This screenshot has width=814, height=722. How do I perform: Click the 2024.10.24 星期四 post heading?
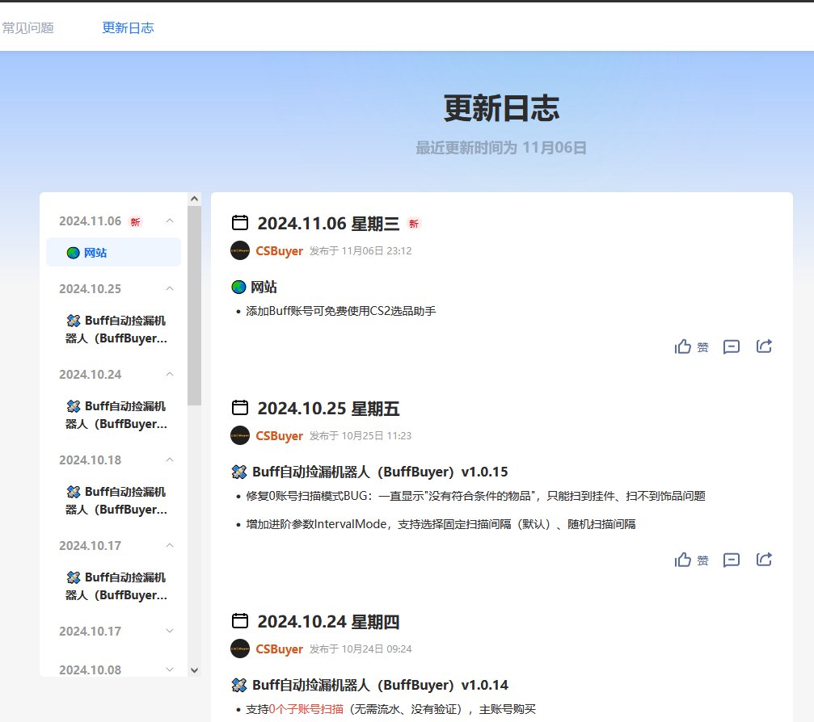pyautogui.click(x=329, y=622)
